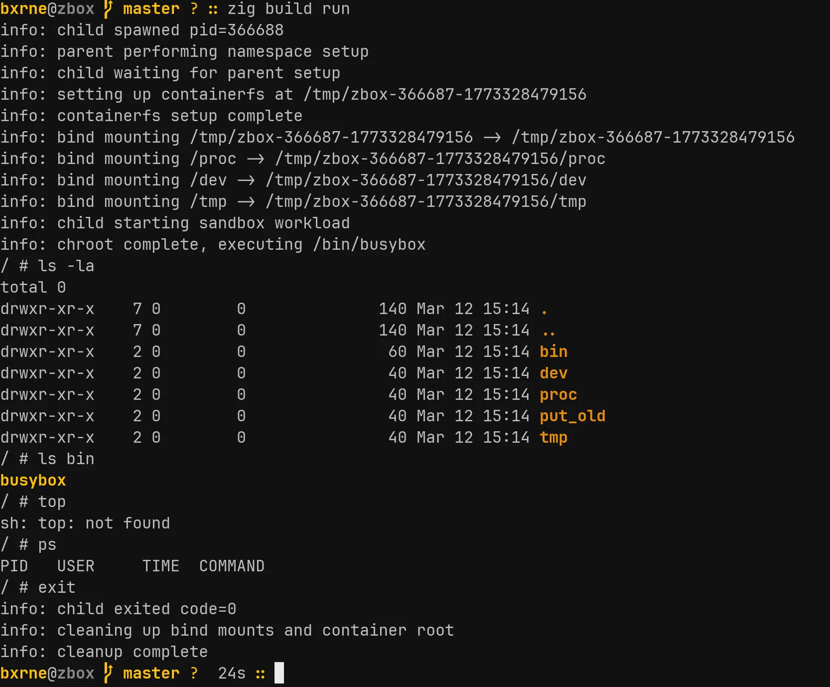Screen dimensions: 830x687
Task: Click the yellow busybox file name
Action: (x=33, y=481)
